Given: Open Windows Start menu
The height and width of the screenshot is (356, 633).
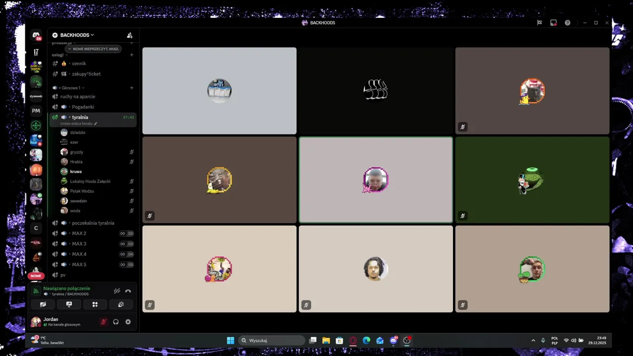Looking at the screenshot, I should [x=230, y=340].
